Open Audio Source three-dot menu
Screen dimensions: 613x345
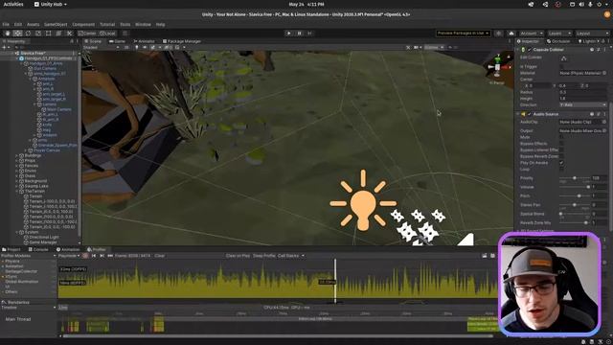604,114
